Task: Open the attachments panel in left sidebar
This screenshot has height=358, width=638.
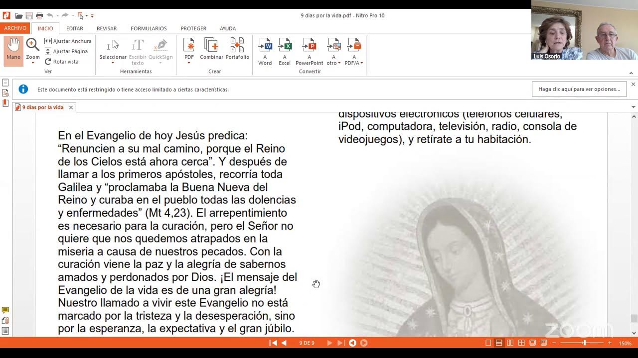Action: pos(5,321)
